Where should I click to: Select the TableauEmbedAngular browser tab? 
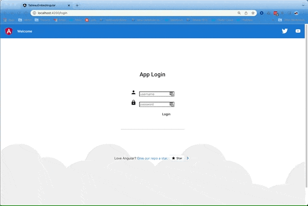46,5
